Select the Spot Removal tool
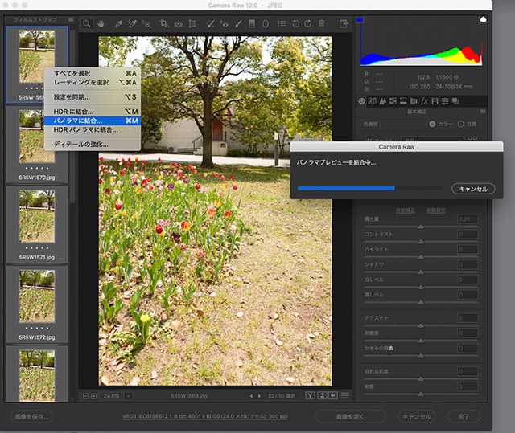 point(210,23)
